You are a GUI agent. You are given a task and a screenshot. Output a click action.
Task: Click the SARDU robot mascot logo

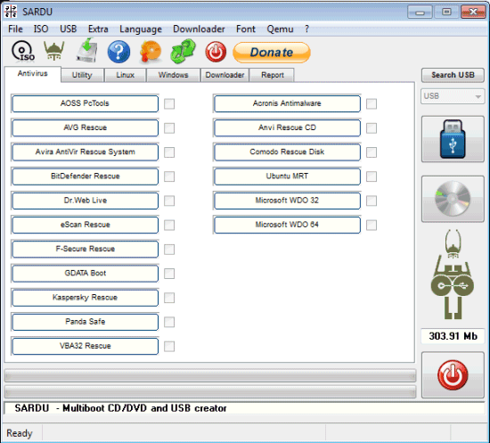coord(453,275)
